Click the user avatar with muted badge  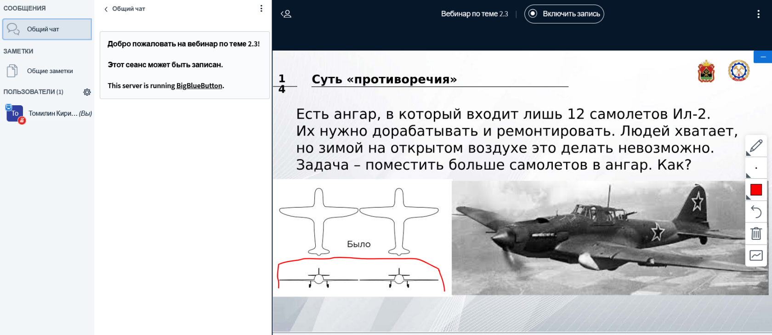[x=15, y=114]
